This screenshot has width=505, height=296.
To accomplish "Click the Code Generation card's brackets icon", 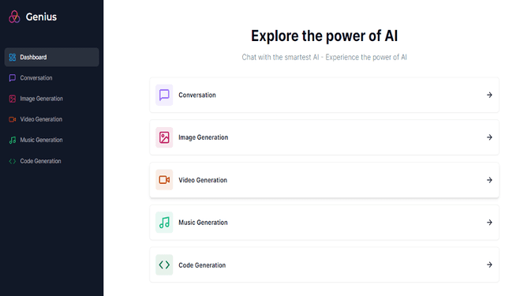I will click(x=164, y=264).
